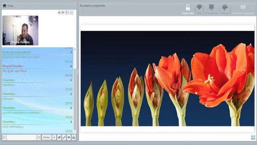Select the Escritorio compartido tab

coord(243,9)
